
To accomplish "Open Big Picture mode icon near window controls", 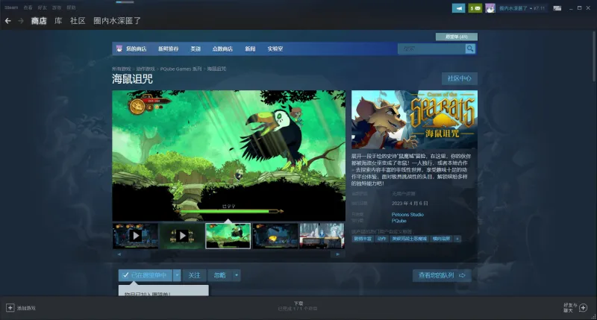I will [x=557, y=8].
